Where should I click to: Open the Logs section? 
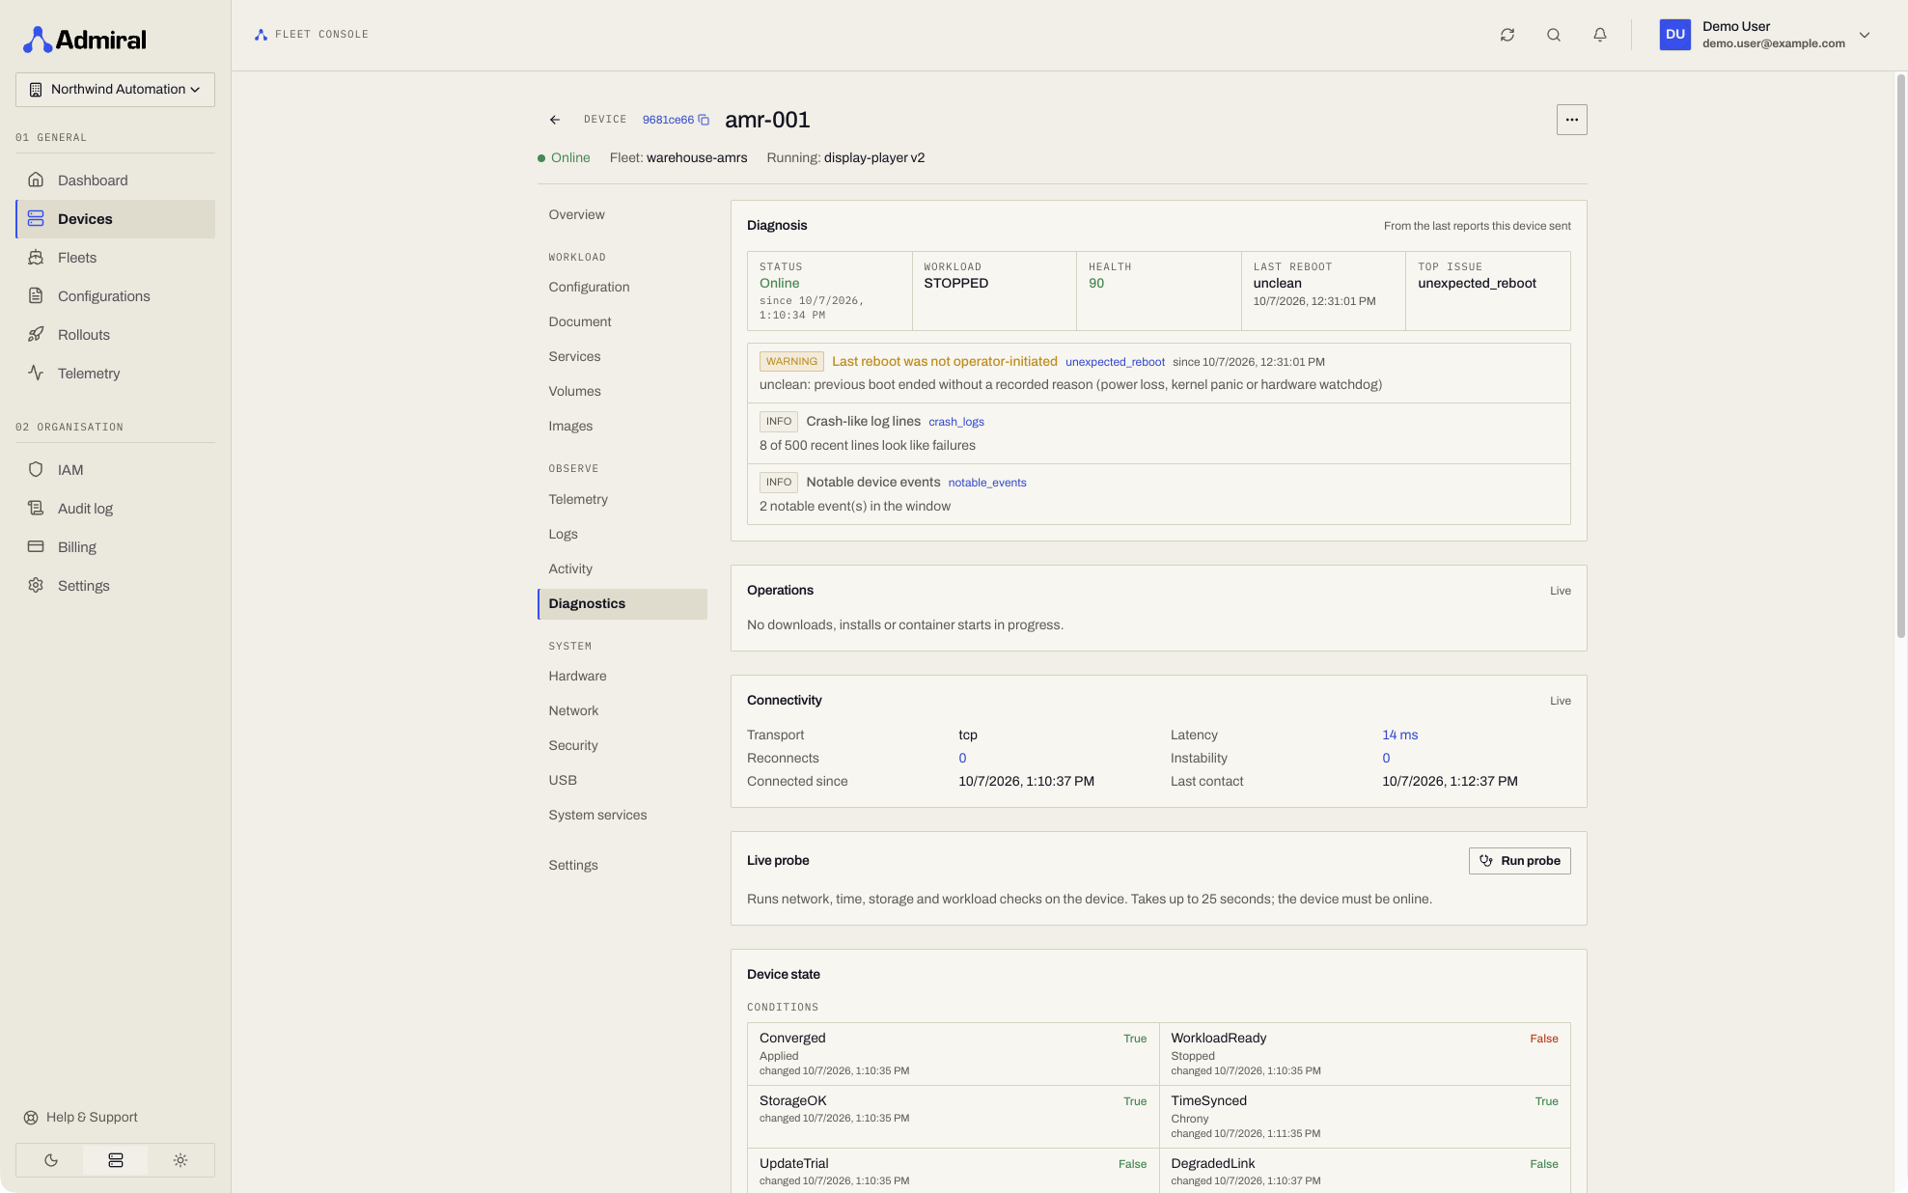tap(622, 534)
